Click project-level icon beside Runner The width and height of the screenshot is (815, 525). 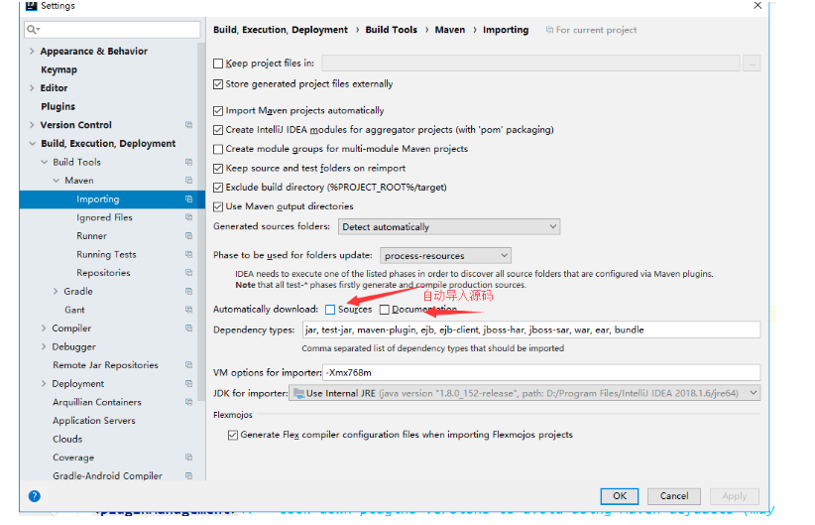point(188,235)
